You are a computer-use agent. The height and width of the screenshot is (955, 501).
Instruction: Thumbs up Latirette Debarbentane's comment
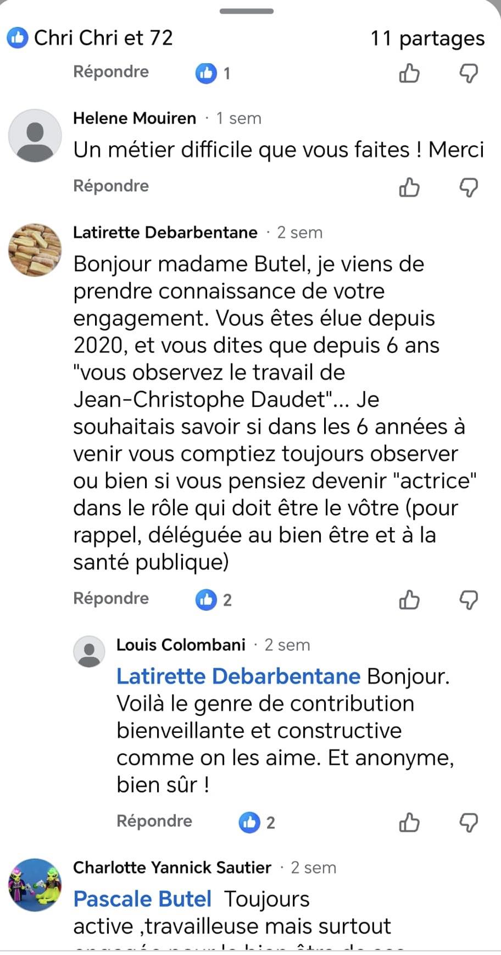[x=409, y=600]
